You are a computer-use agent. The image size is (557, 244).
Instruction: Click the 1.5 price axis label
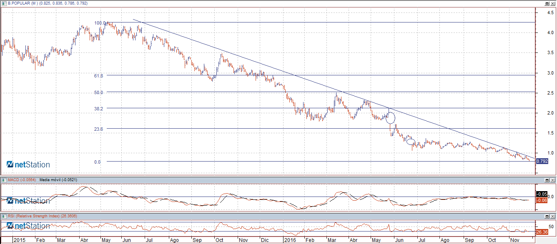tap(550, 133)
